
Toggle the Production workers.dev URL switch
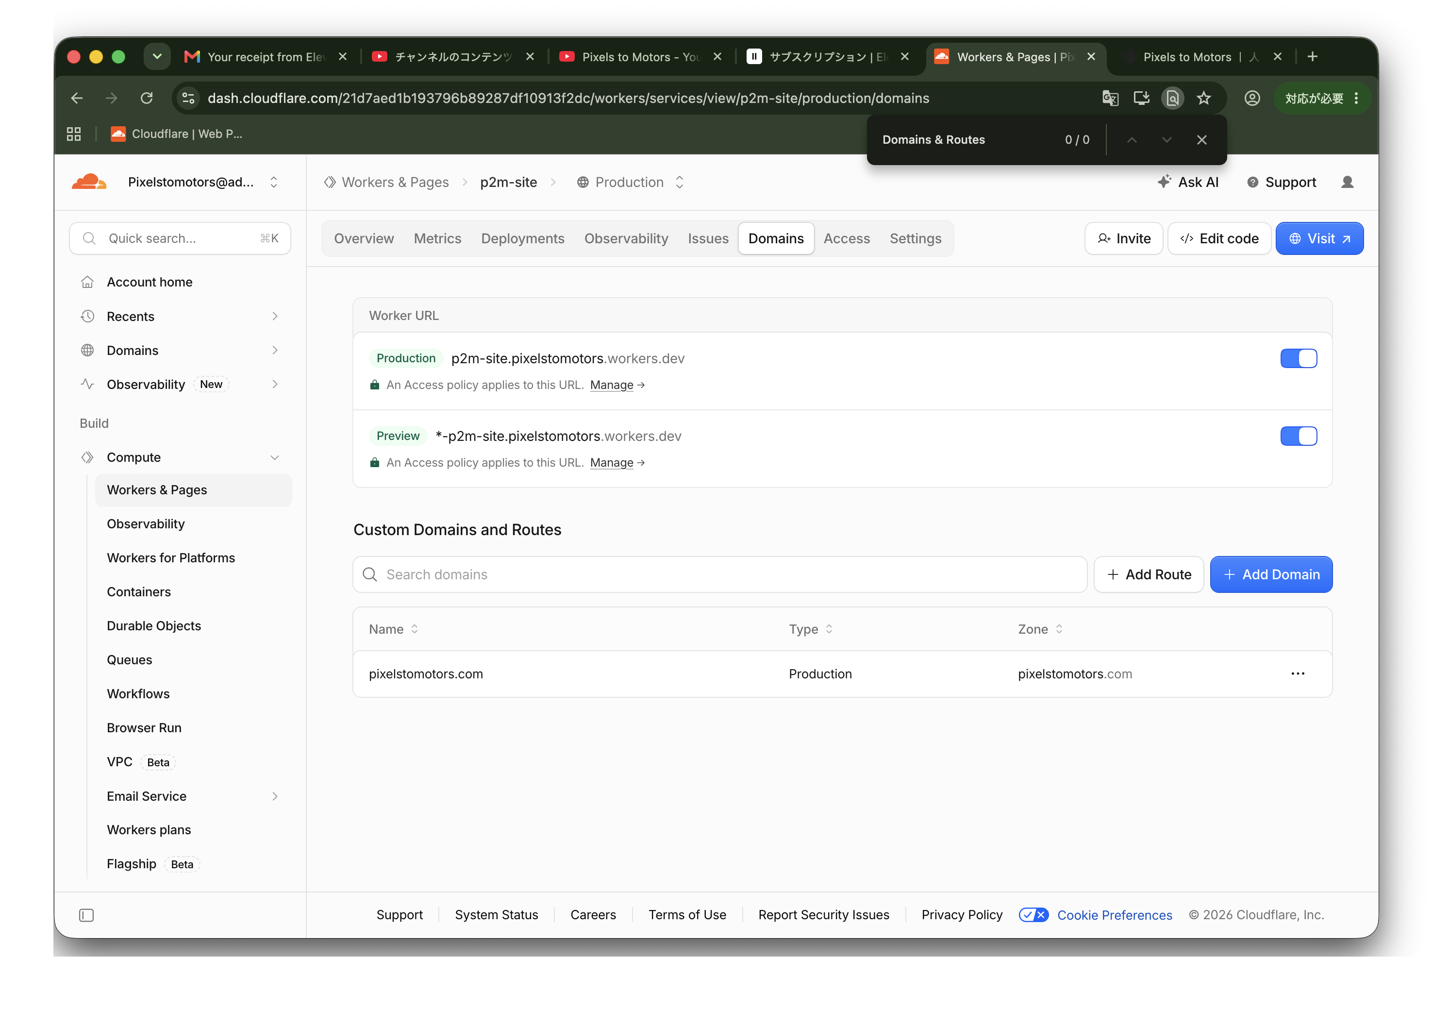(x=1298, y=358)
